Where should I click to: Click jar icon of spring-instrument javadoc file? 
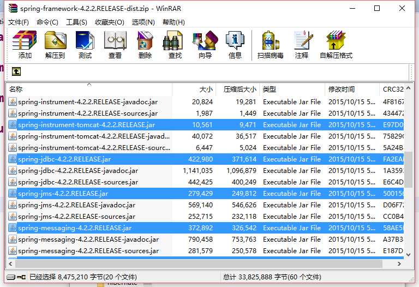tap(13, 102)
